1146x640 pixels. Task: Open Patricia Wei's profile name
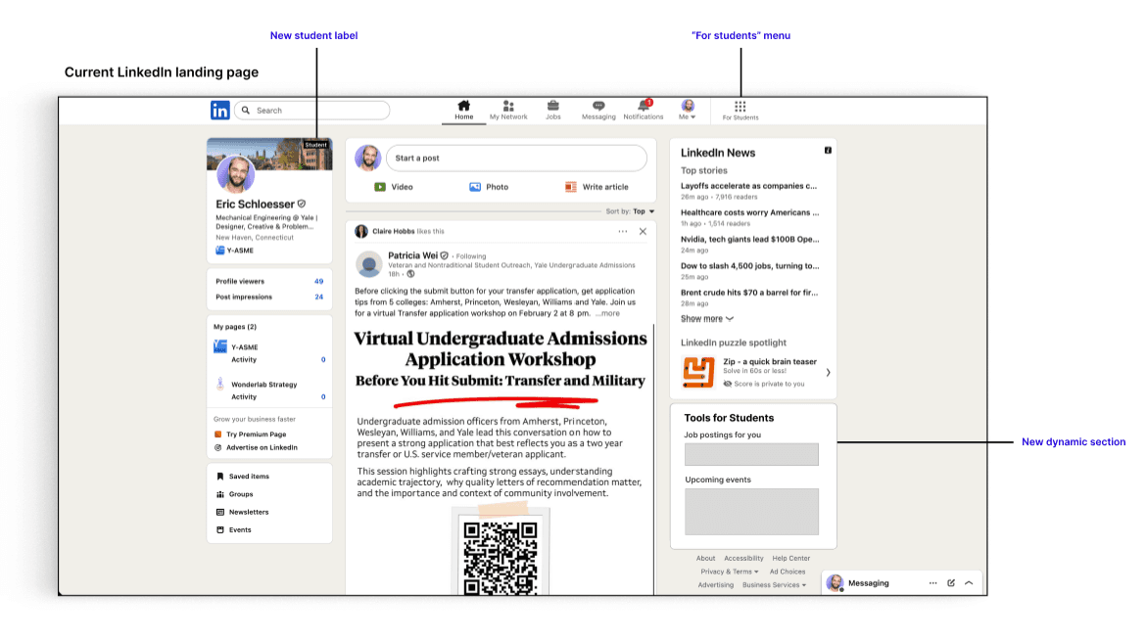tap(413, 255)
